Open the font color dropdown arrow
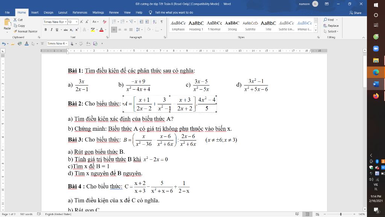Image resolution: width=385 pixels, height=217 pixels. [106, 30]
